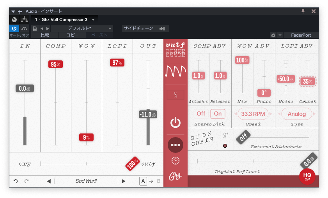This screenshot has width=328, height=198.
Task: Click the ペースト paste button
Action: coord(99,35)
